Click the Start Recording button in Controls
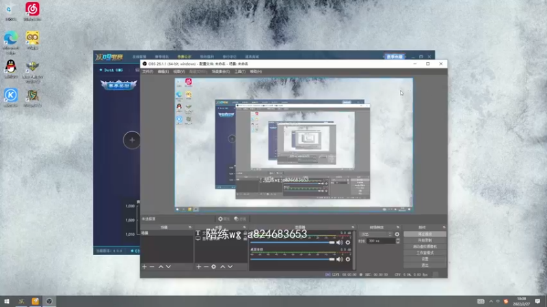The height and width of the screenshot is (307, 547). 425,241
